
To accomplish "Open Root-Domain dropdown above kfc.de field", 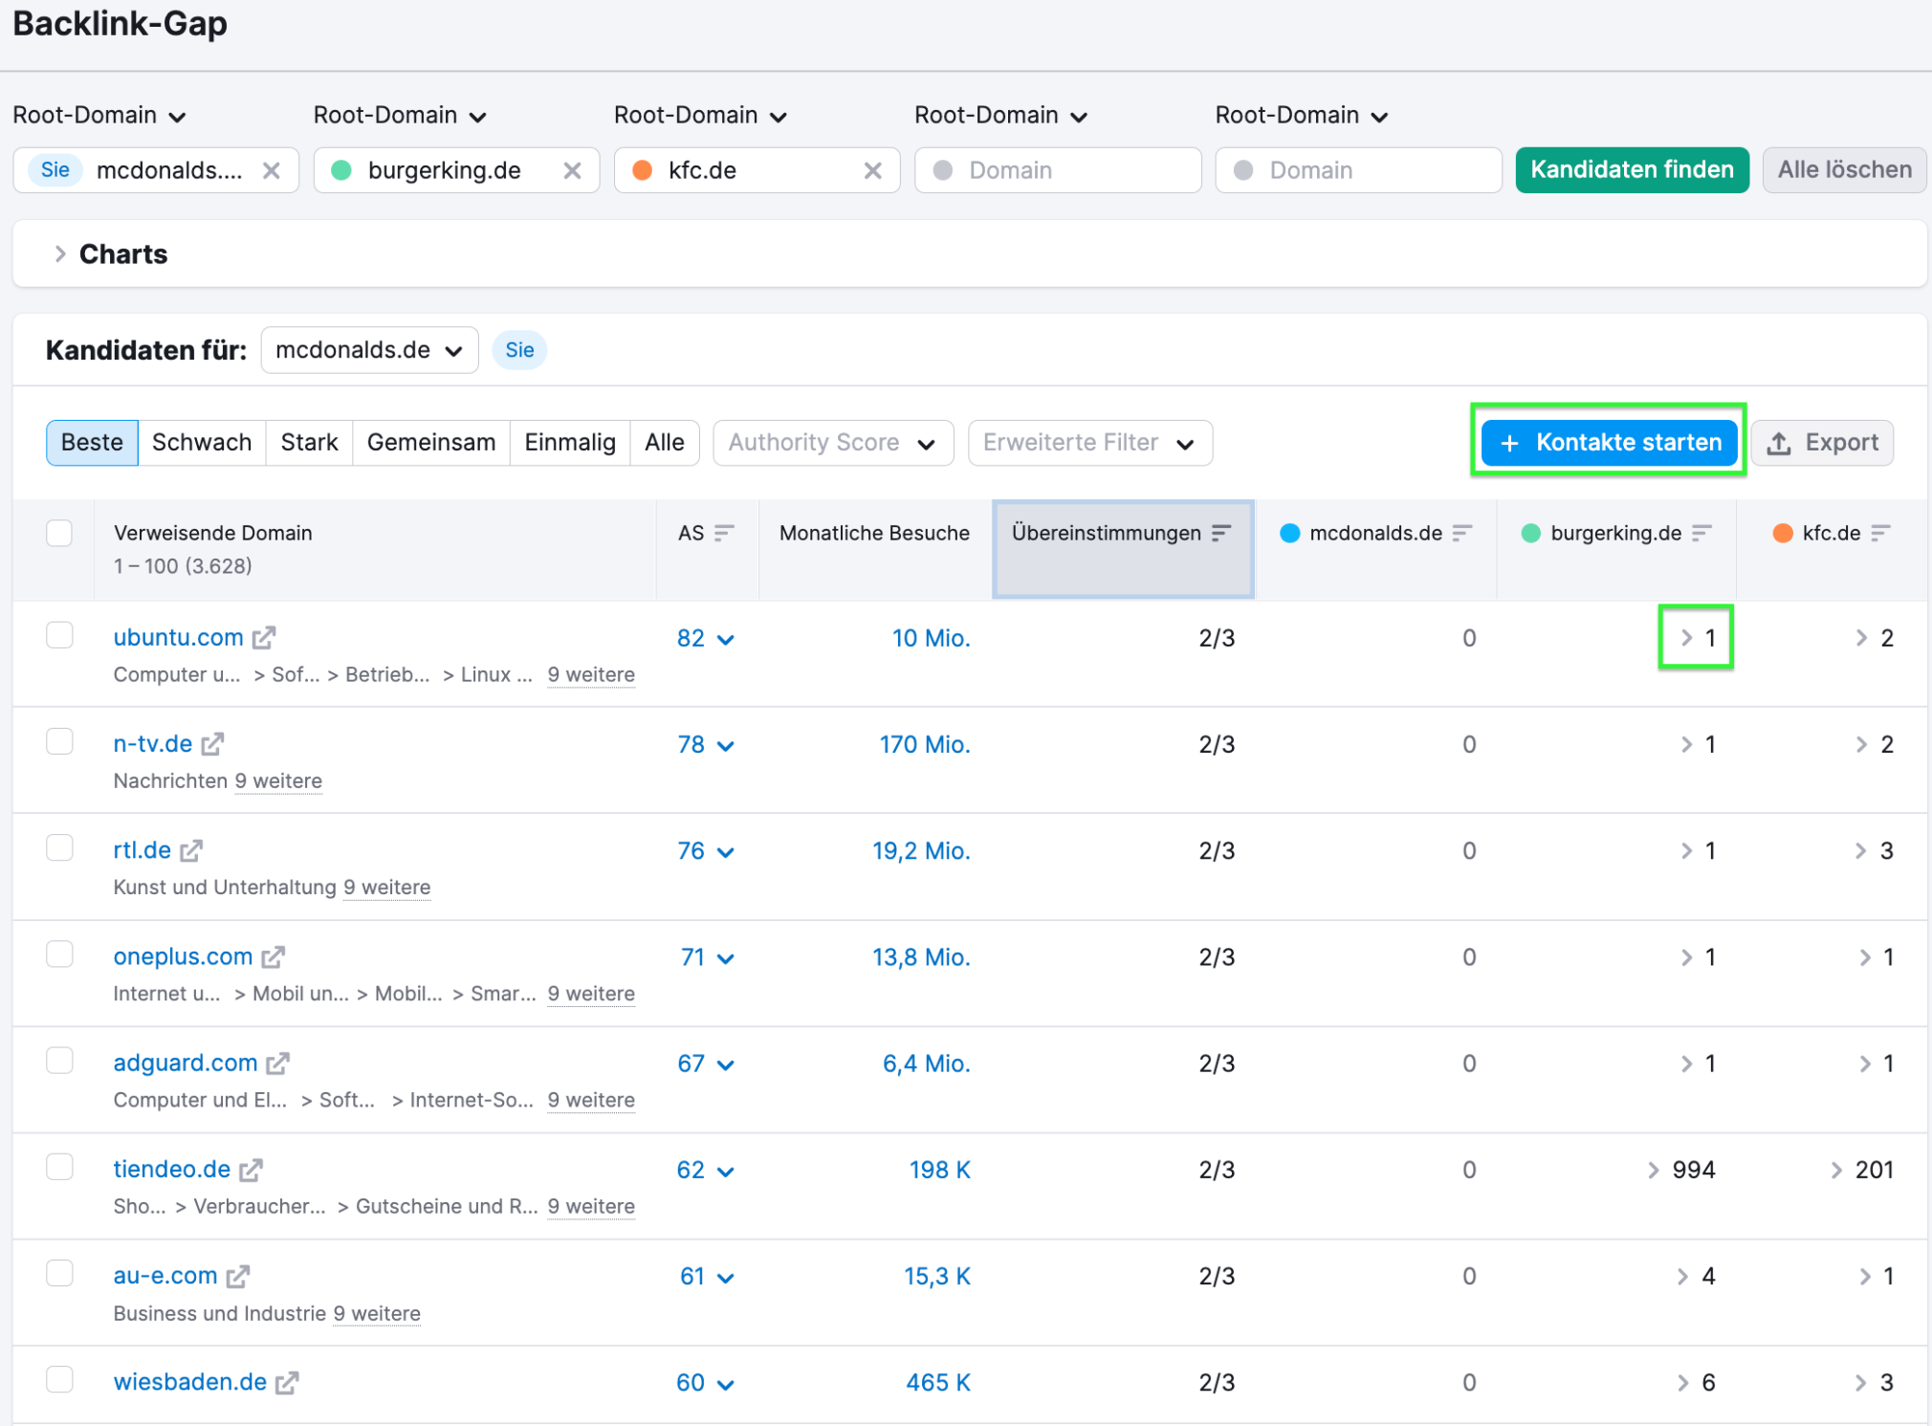I will [x=700, y=116].
